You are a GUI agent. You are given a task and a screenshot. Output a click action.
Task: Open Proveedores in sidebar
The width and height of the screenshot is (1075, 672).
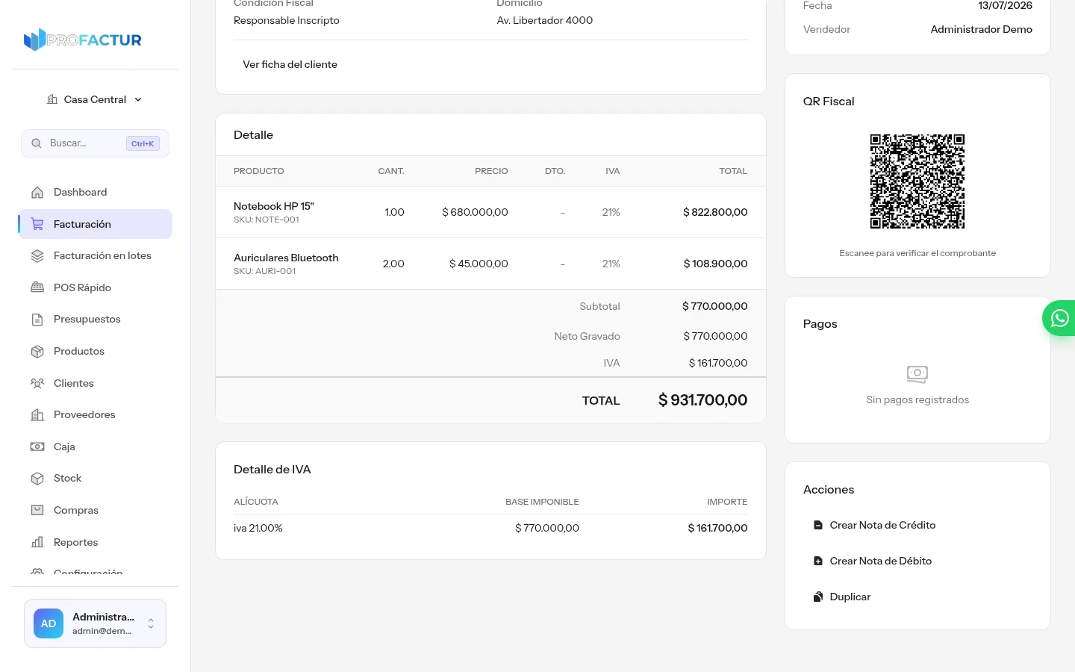click(x=96, y=415)
